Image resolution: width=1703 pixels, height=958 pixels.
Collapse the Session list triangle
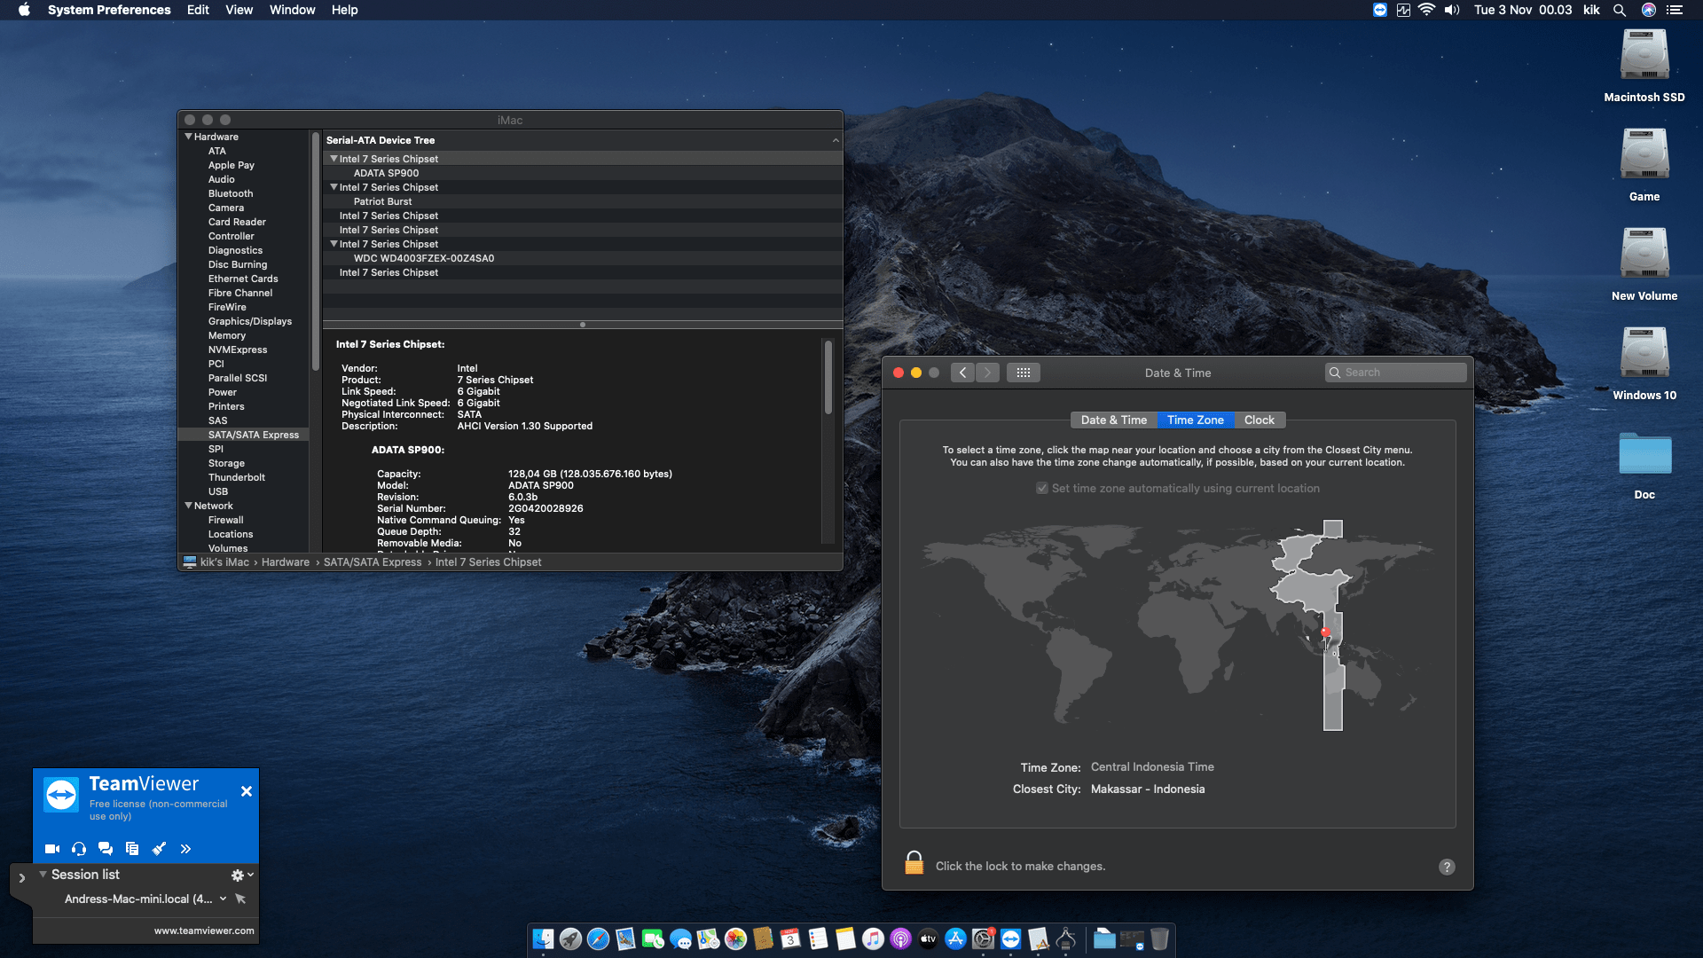point(43,874)
